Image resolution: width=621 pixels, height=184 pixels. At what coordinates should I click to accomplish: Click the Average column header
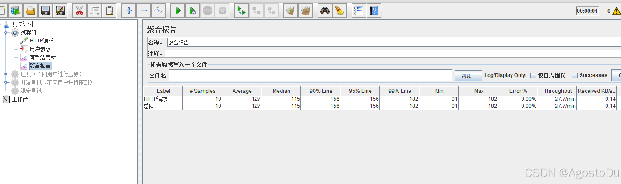(242, 91)
